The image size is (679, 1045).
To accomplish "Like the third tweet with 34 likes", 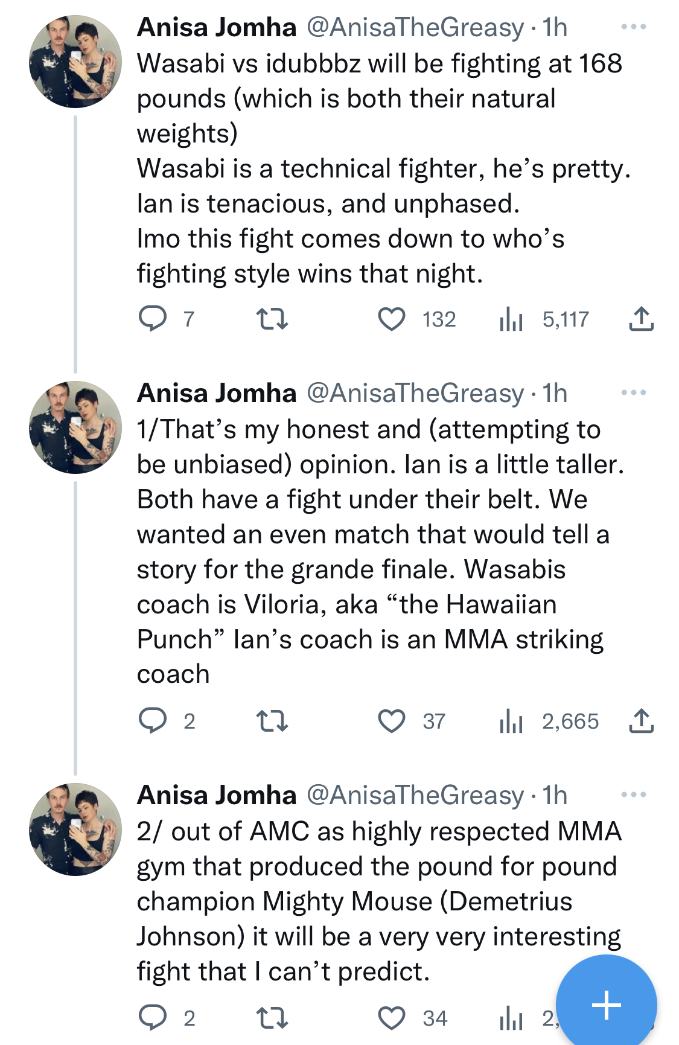I will point(392,1018).
